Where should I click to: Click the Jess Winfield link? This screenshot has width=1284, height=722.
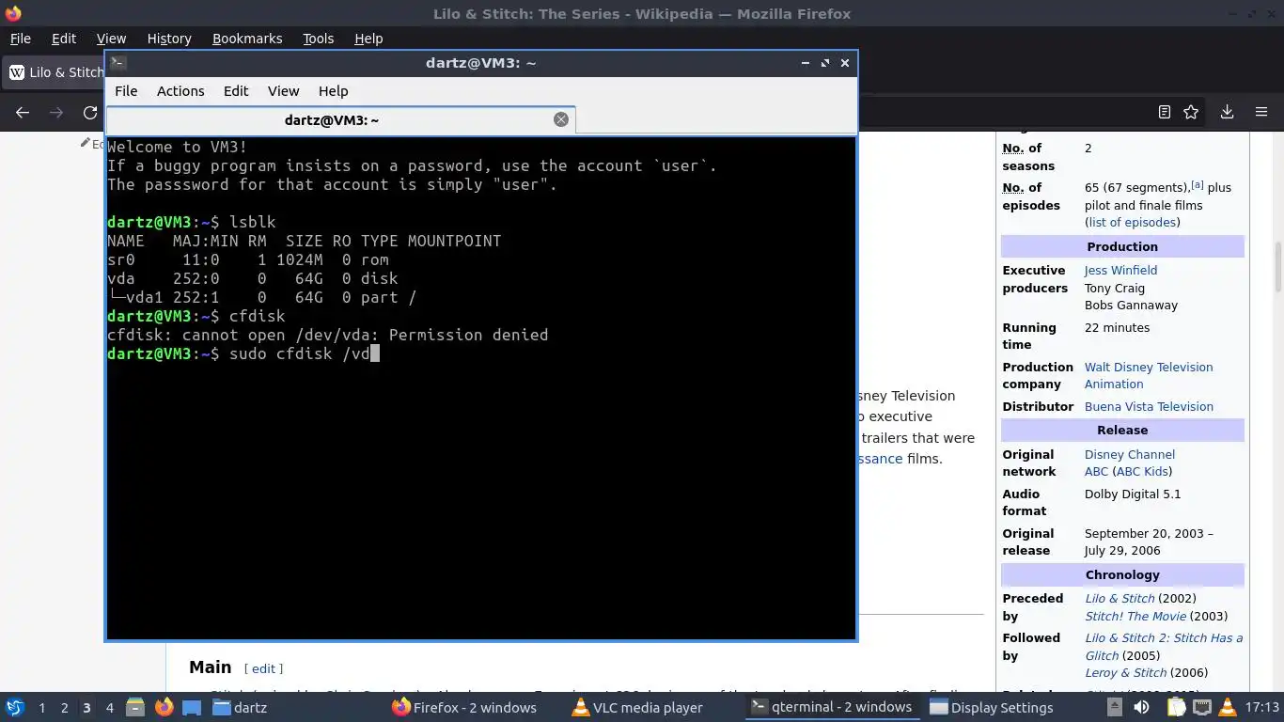(1120, 270)
